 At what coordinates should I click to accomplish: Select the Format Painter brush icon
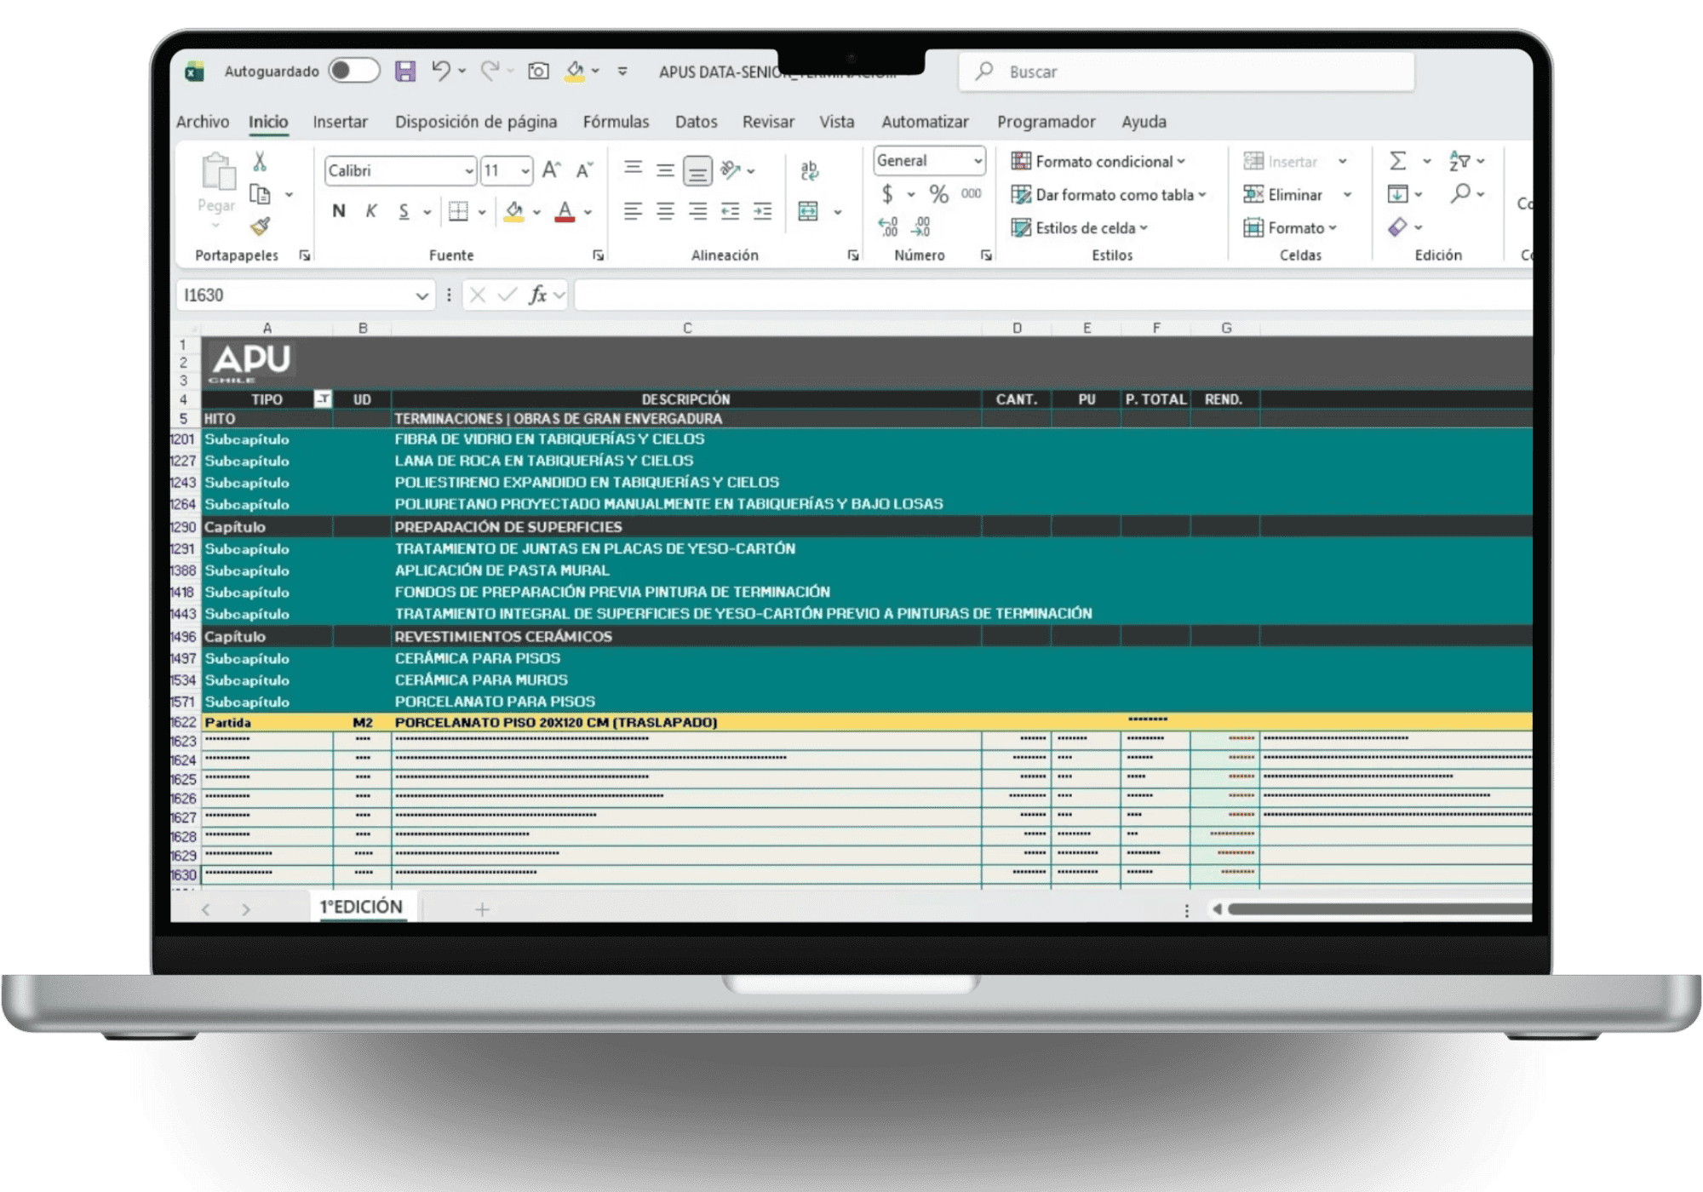pos(261,226)
